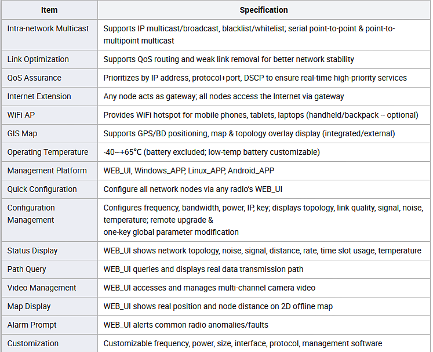The height and width of the screenshot is (352, 433).
Task: Select the Video Management item cell
Action: (x=49, y=288)
